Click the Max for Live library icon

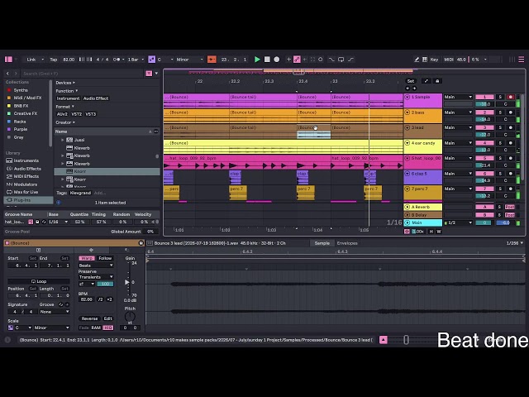9,192
